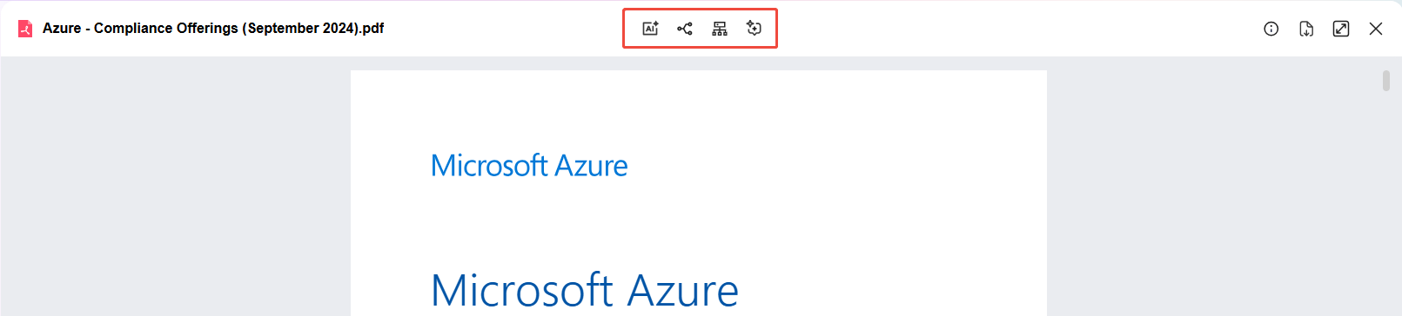This screenshot has width=1402, height=316.
Task: Click the small Microsoft Azure heading text
Action: point(529,165)
